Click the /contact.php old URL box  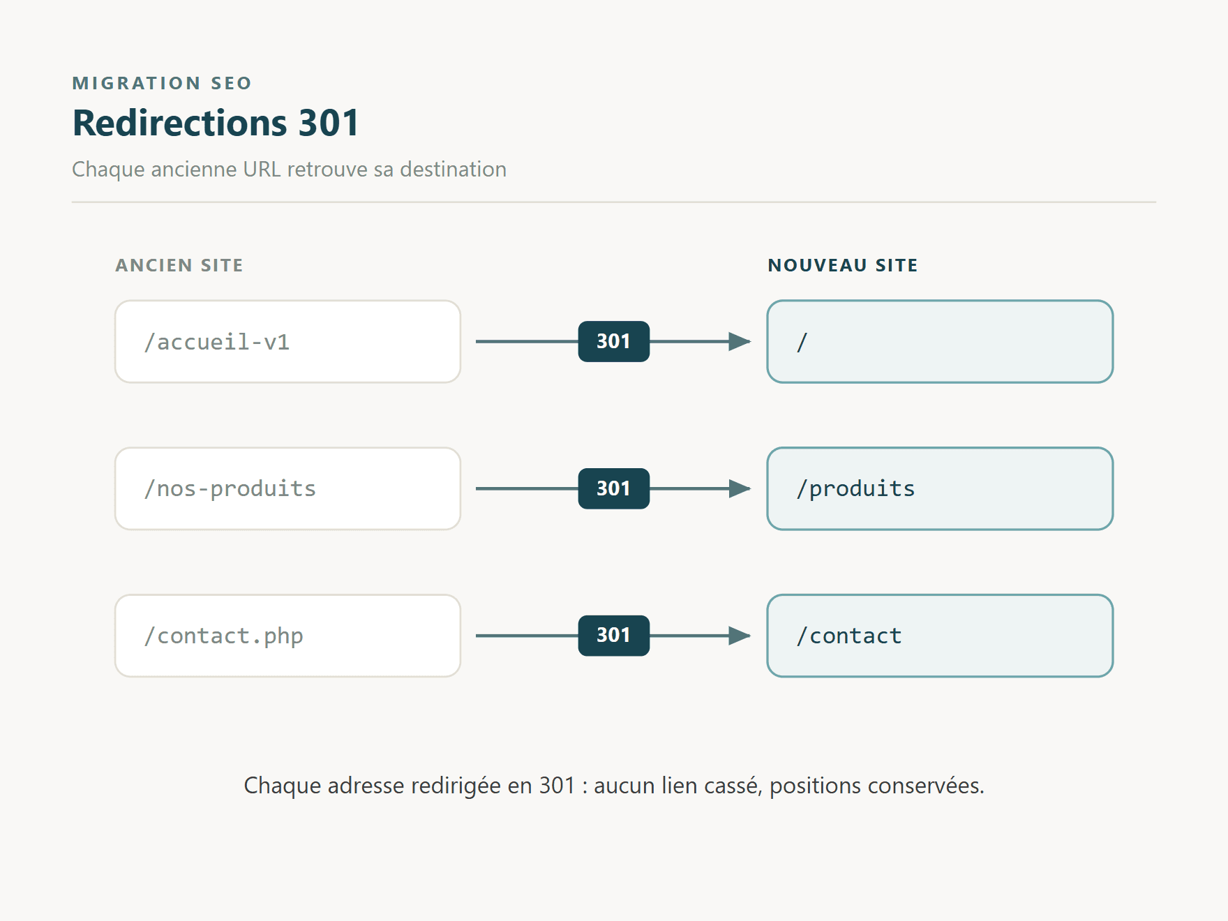(287, 636)
